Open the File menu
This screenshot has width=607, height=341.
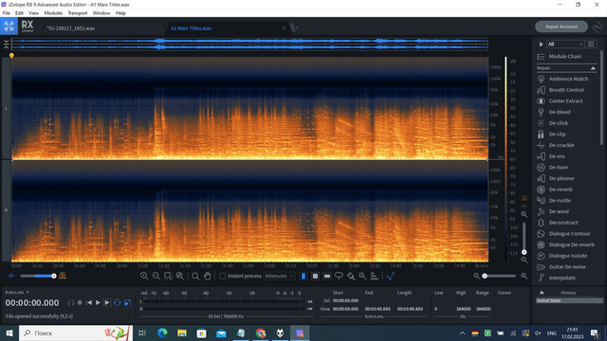click(7, 13)
